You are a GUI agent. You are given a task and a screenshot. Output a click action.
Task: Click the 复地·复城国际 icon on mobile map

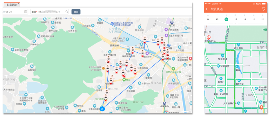[221, 91]
